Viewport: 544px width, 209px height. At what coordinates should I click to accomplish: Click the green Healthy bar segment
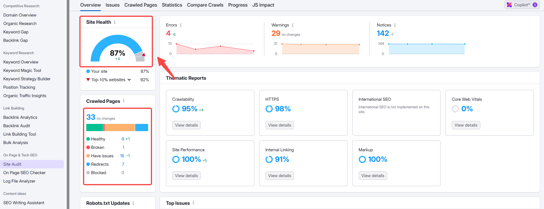94,128
